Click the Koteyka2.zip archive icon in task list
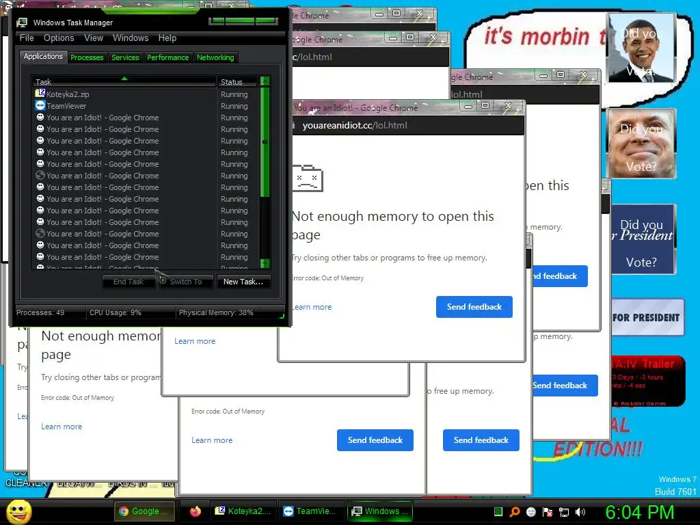This screenshot has height=525, width=700. pyautogui.click(x=40, y=94)
